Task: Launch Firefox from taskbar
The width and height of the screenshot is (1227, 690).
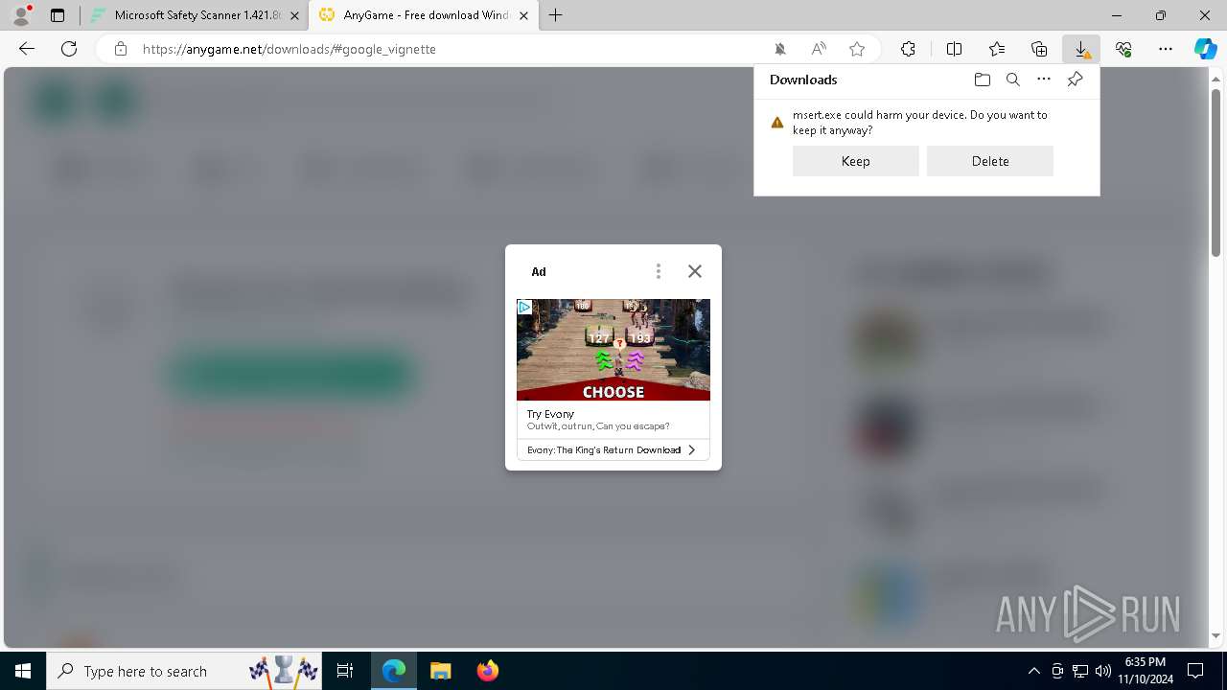Action: coord(487,671)
